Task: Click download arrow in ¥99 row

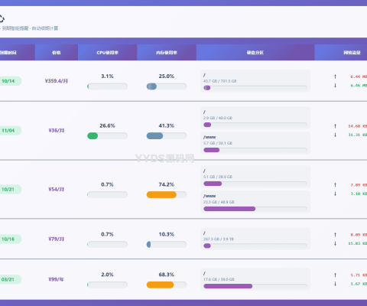Action: 335,284
